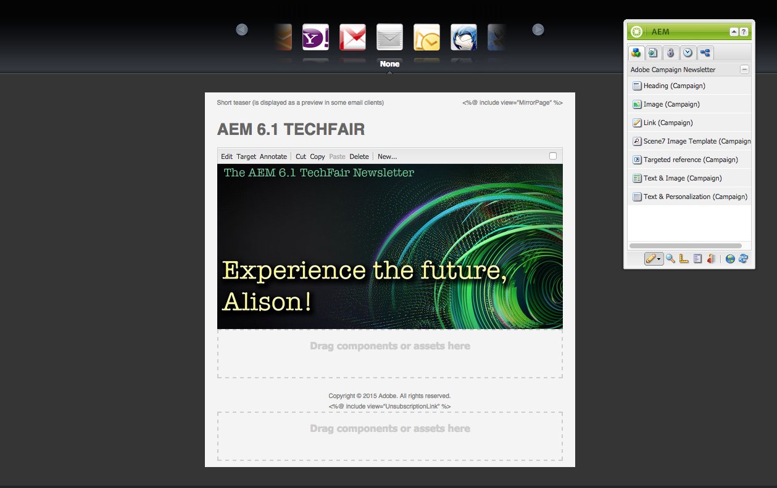Click the TechFair newsletter banner image
The width and height of the screenshot is (777, 488).
pyautogui.click(x=390, y=246)
